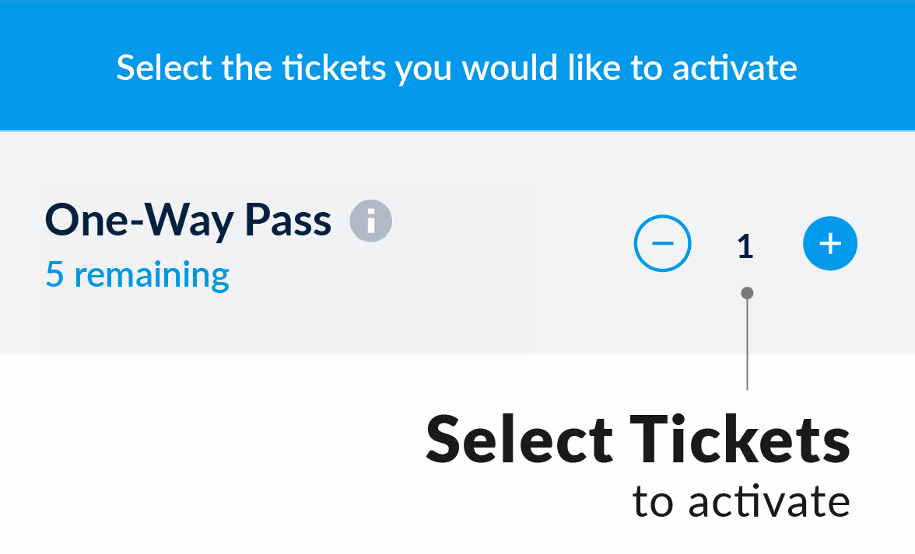Tap the letter 'i' inside gray circle
This screenshot has width=915, height=554.
click(370, 221)
